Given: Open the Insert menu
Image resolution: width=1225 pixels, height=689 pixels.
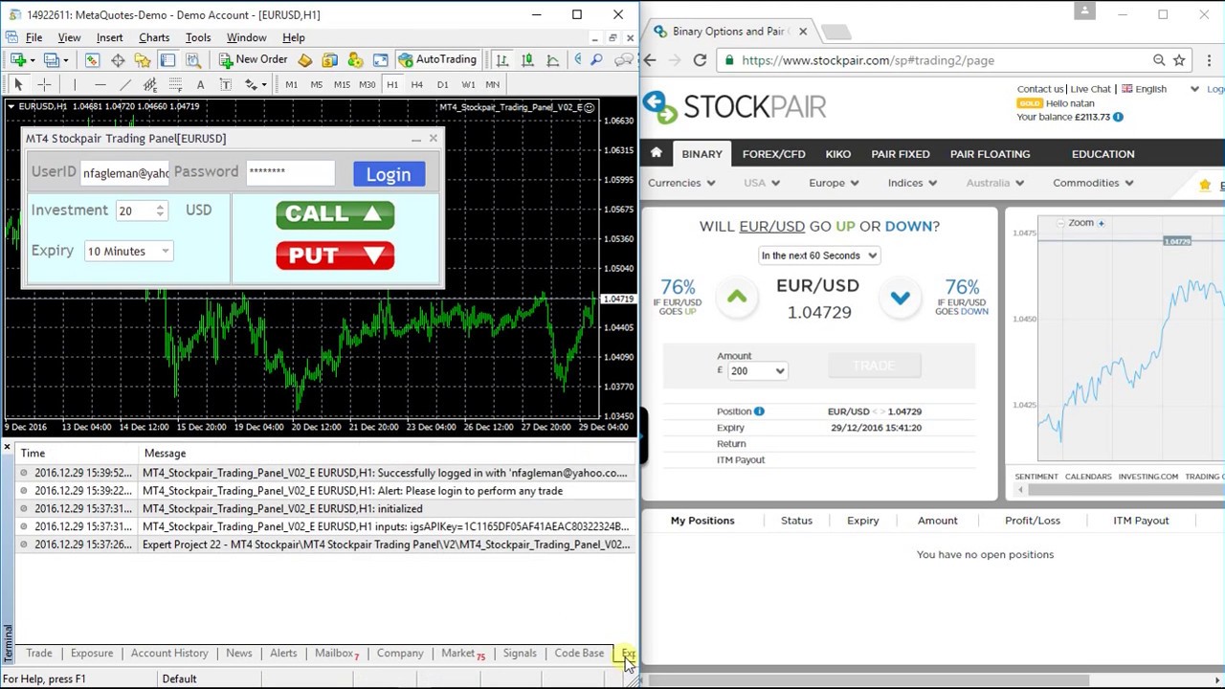Looking at the screenshot, I should coord(109,37).
